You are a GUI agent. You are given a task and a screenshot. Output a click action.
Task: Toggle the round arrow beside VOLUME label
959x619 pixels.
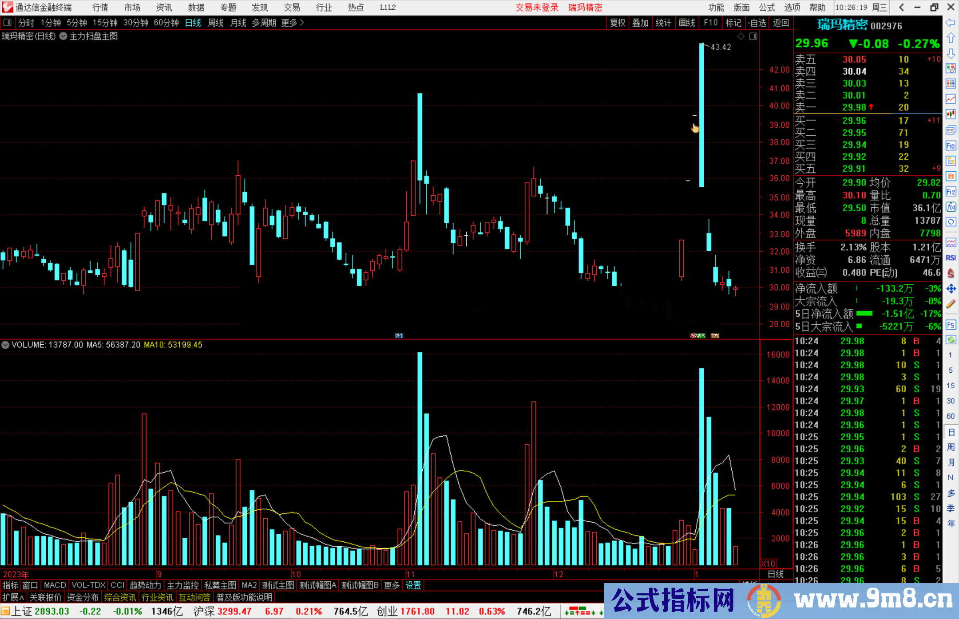5,345
